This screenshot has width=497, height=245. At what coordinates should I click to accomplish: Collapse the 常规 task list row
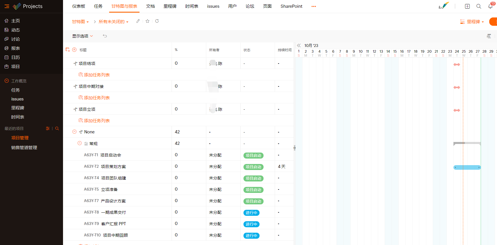[x=80, y=143]
